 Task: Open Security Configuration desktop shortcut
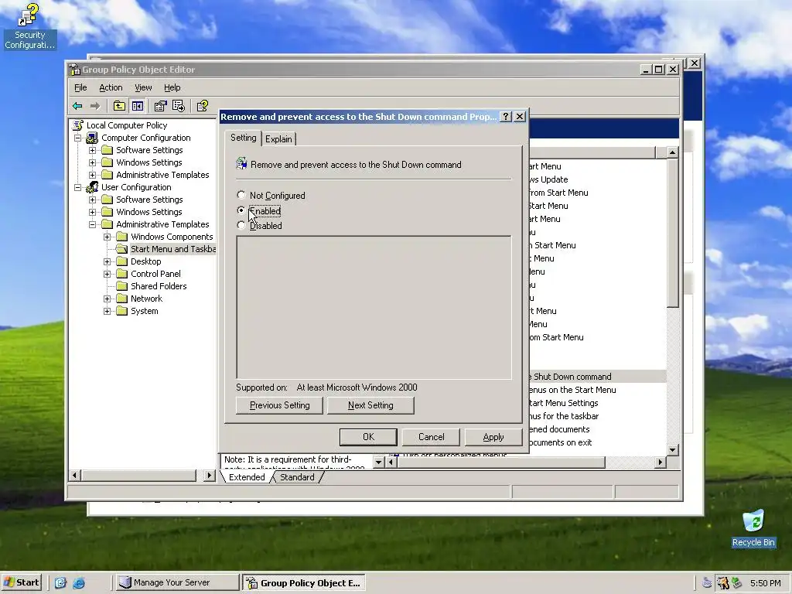pyautogui.click(x=29, y=26)
